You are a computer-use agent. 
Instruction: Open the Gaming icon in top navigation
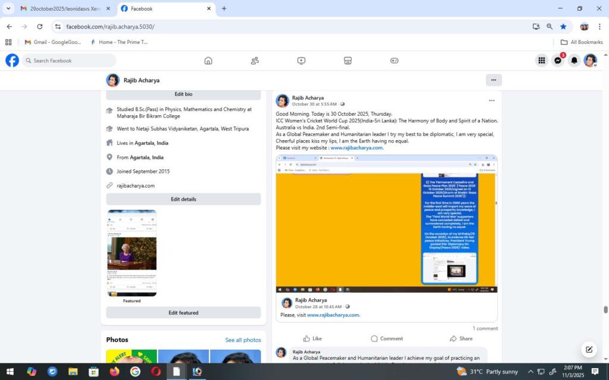[x=394, y=61]
